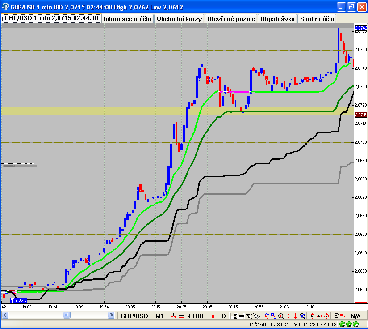
Task: Click the compress chart horizontally icon
Action: (174, 316)
